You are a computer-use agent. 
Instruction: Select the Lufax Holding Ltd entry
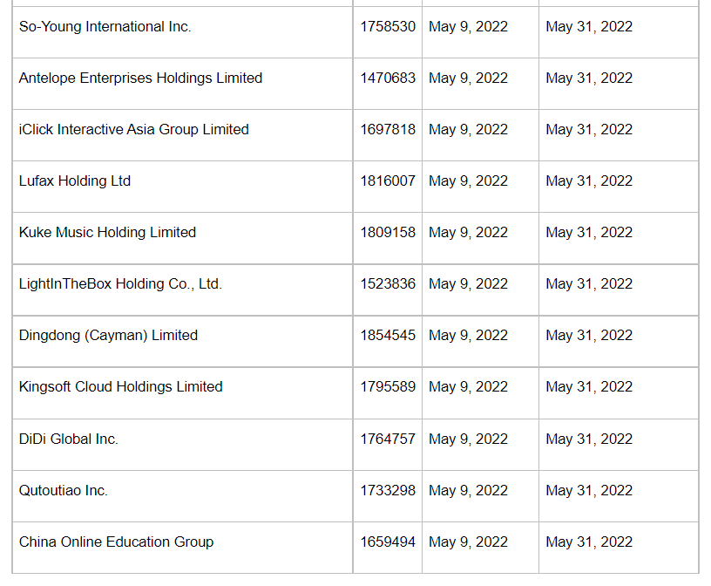[x=75, y=181]
